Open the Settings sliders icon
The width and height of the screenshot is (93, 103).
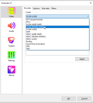pyautogui.click(x=11, y=55)
